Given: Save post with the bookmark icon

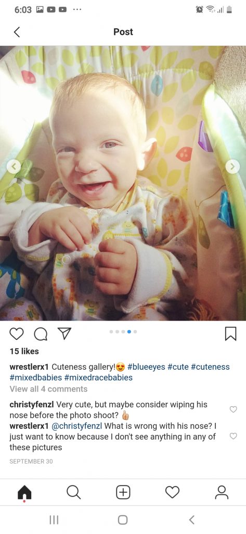Looking at the screenshot, I should (x=231, y=334).
